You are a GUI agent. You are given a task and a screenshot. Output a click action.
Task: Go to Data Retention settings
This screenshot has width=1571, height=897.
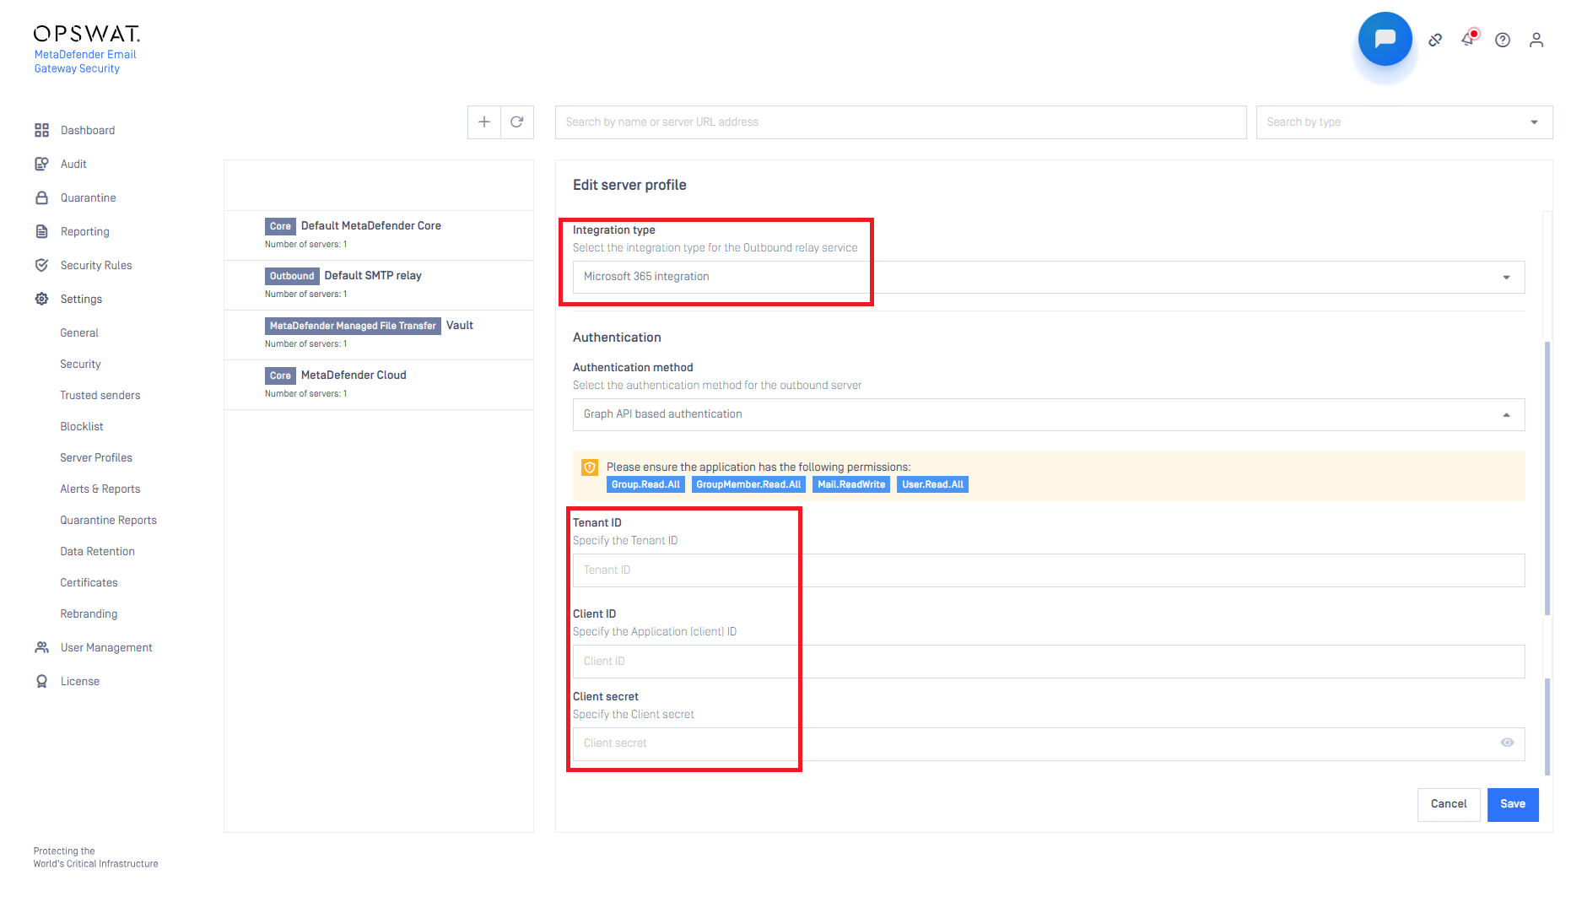(98, 551)
